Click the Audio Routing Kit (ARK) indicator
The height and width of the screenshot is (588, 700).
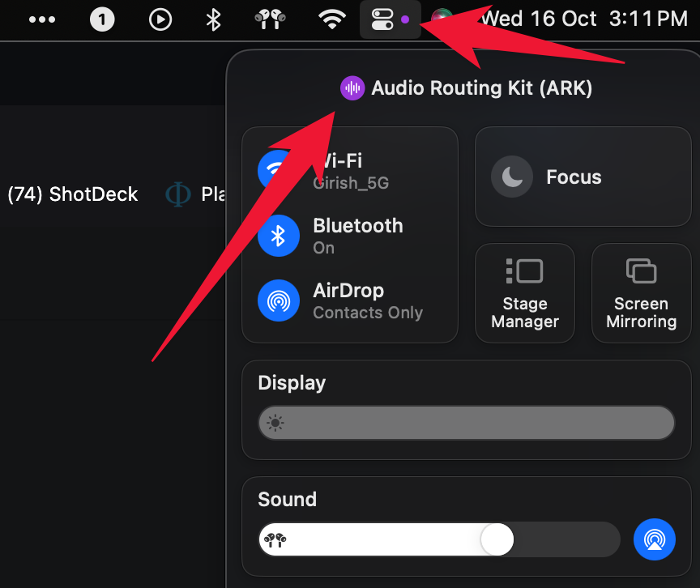(x=466, y=88)
